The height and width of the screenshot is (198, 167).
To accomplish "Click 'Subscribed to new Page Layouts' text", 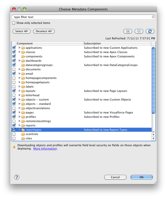I will tap(106, 91).
